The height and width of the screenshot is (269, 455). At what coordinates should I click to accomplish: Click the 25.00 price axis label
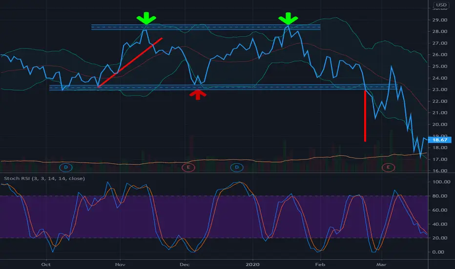click(439, 67)
